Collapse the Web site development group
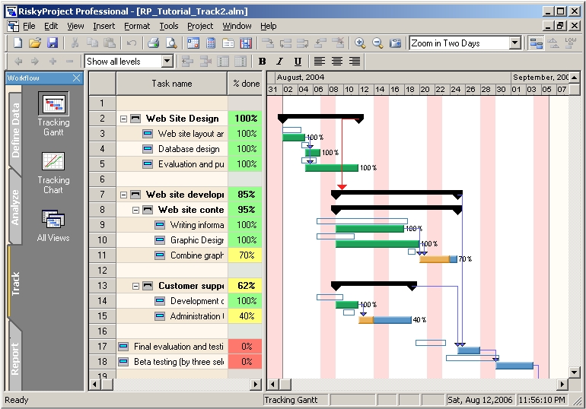 [124, 195]
